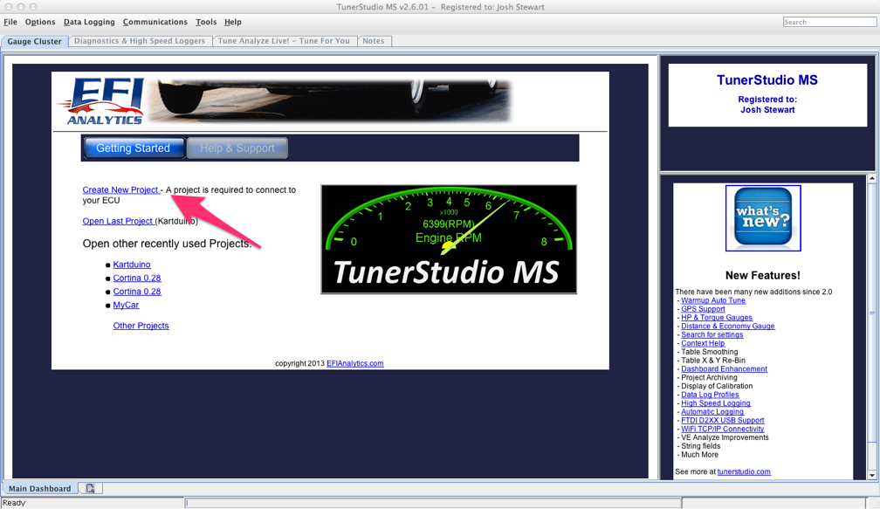The width and height of the screenshot is (880, 509).
Task: Open the Search for settings link
Action: (712, 334)
